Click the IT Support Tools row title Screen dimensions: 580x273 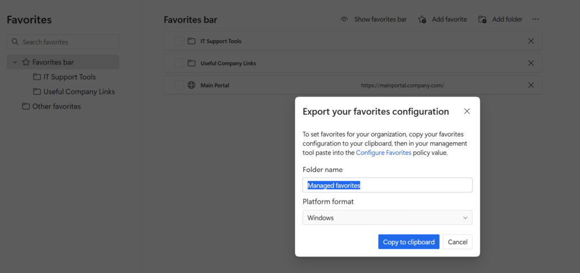click(x=221, y=41)
